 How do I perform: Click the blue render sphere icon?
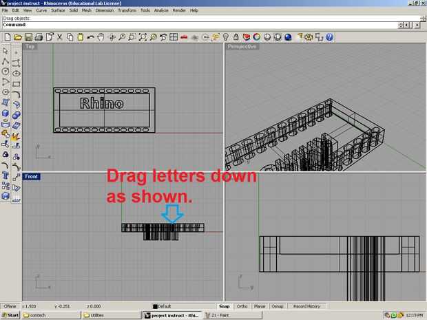coord(288,37)
